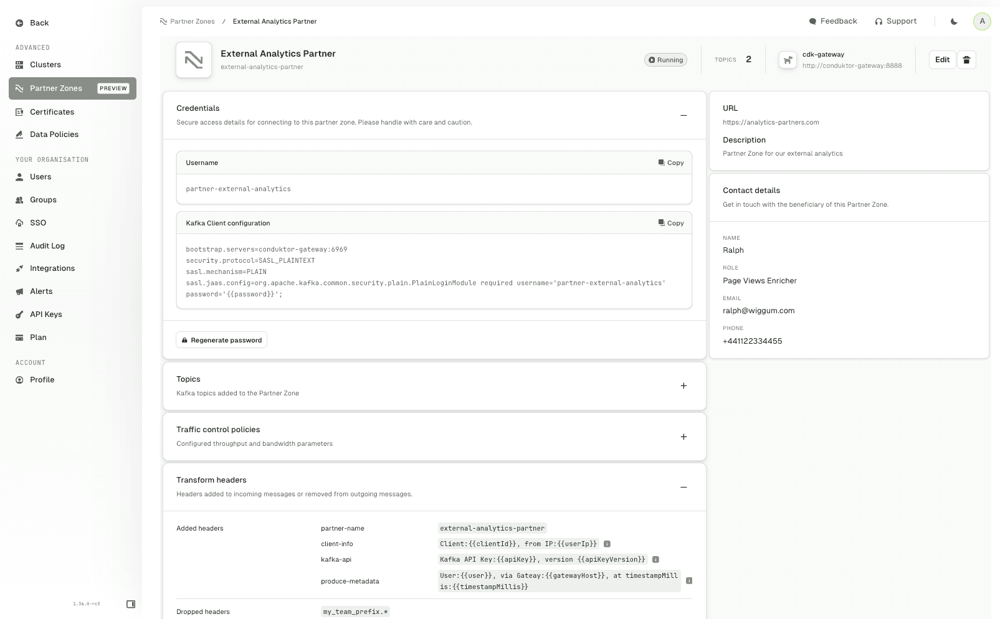
Task: Click the Regenerate password button
Action: [x=221, y=340]
